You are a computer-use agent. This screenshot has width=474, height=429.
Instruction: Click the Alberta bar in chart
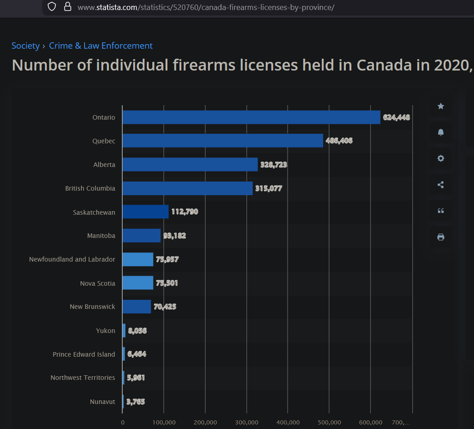pyautogui.click(x=190, y=165)
